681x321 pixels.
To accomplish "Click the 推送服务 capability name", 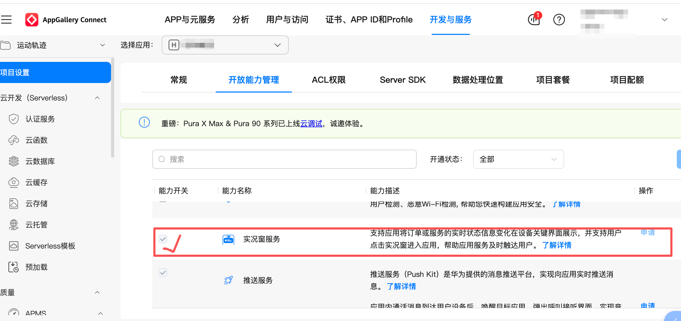I will (x=258, y=280).
